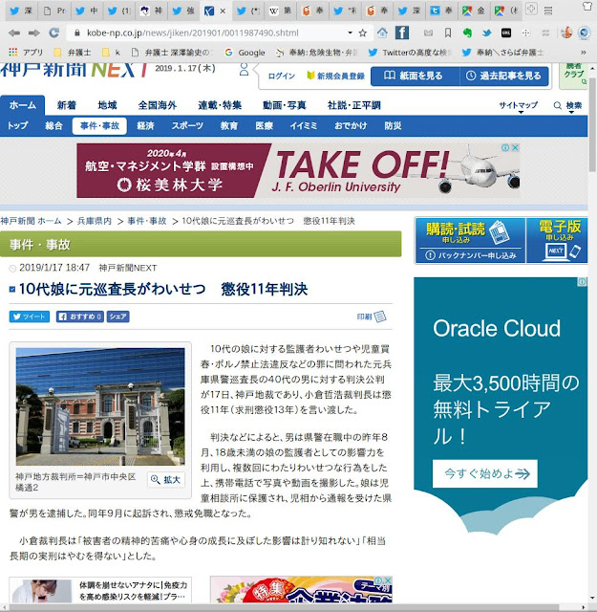Screen dimensions: 597x612
Task: Click the search magnifier next to 検索
Action: (558, 105)
